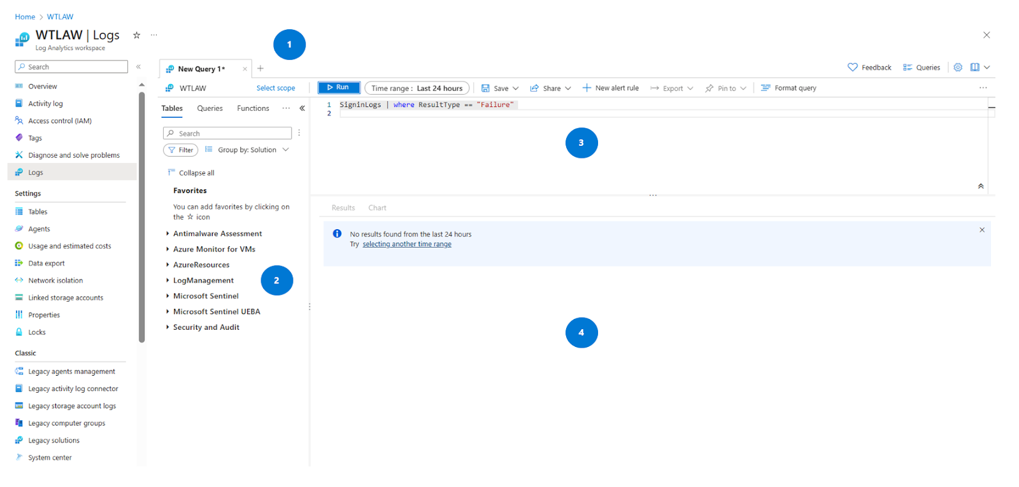Close the New Query 1 tab
Screen dimensions: 1019x487
point(245,69)
